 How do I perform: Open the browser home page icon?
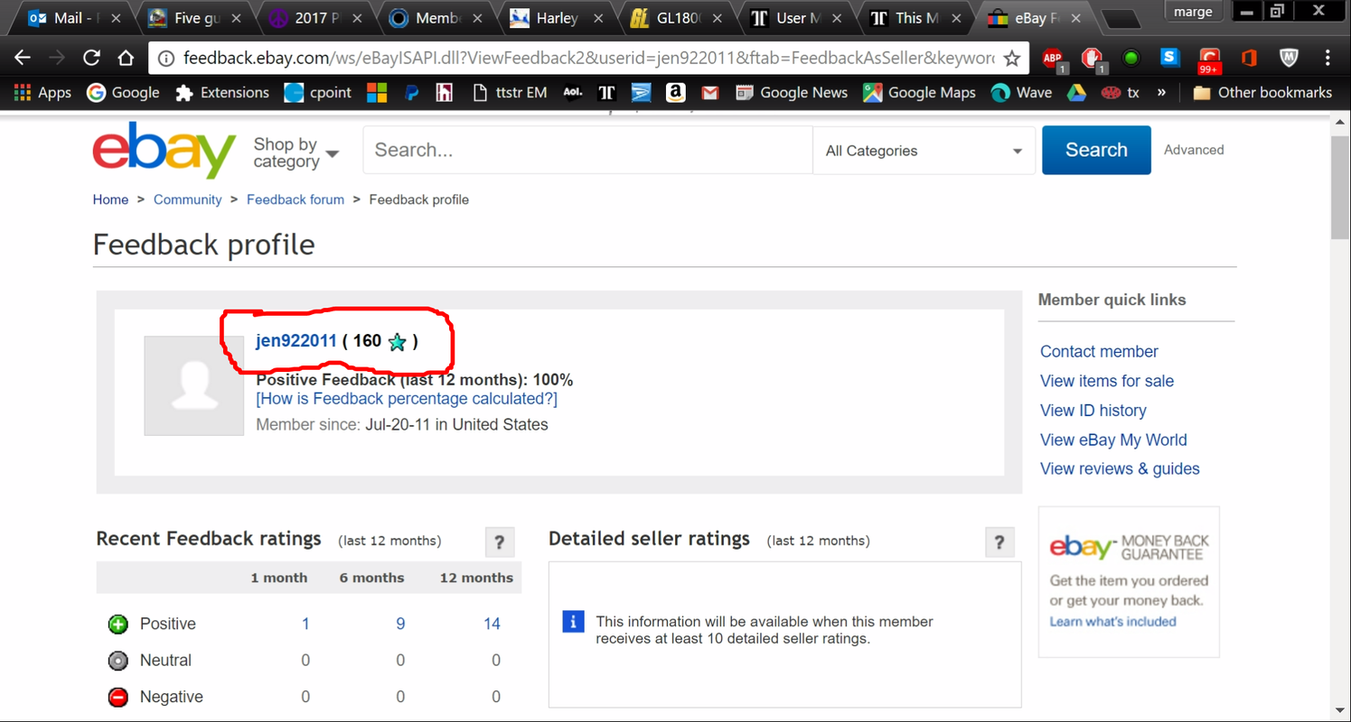127,58
